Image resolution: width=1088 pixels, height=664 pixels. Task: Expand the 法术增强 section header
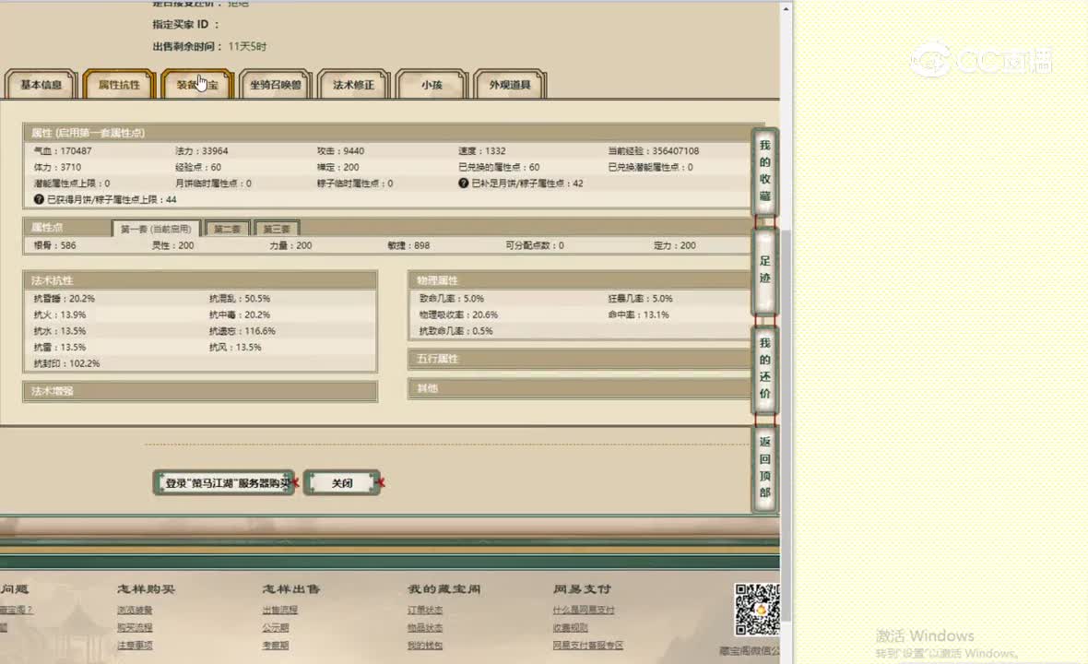click(x=200, y=391)
